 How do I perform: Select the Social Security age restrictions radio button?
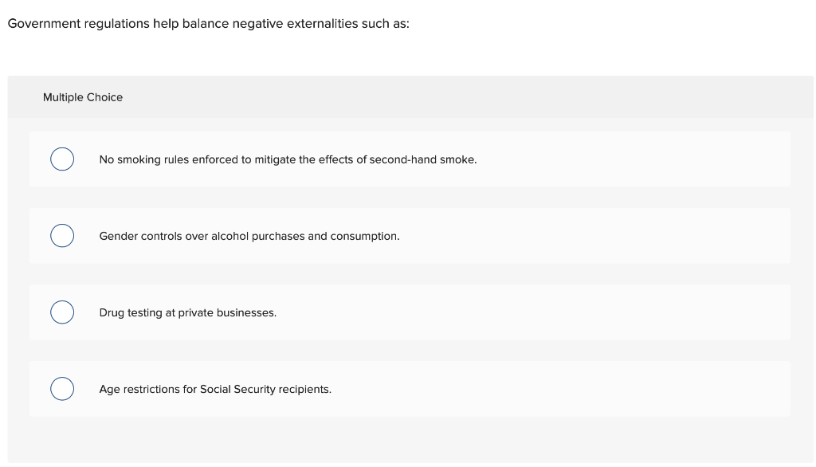tap(62, 389)
